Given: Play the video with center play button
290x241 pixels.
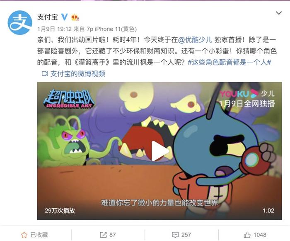Looking at the screenshot, I should (159, 151).
